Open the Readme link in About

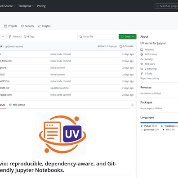[x=149, y=49]
